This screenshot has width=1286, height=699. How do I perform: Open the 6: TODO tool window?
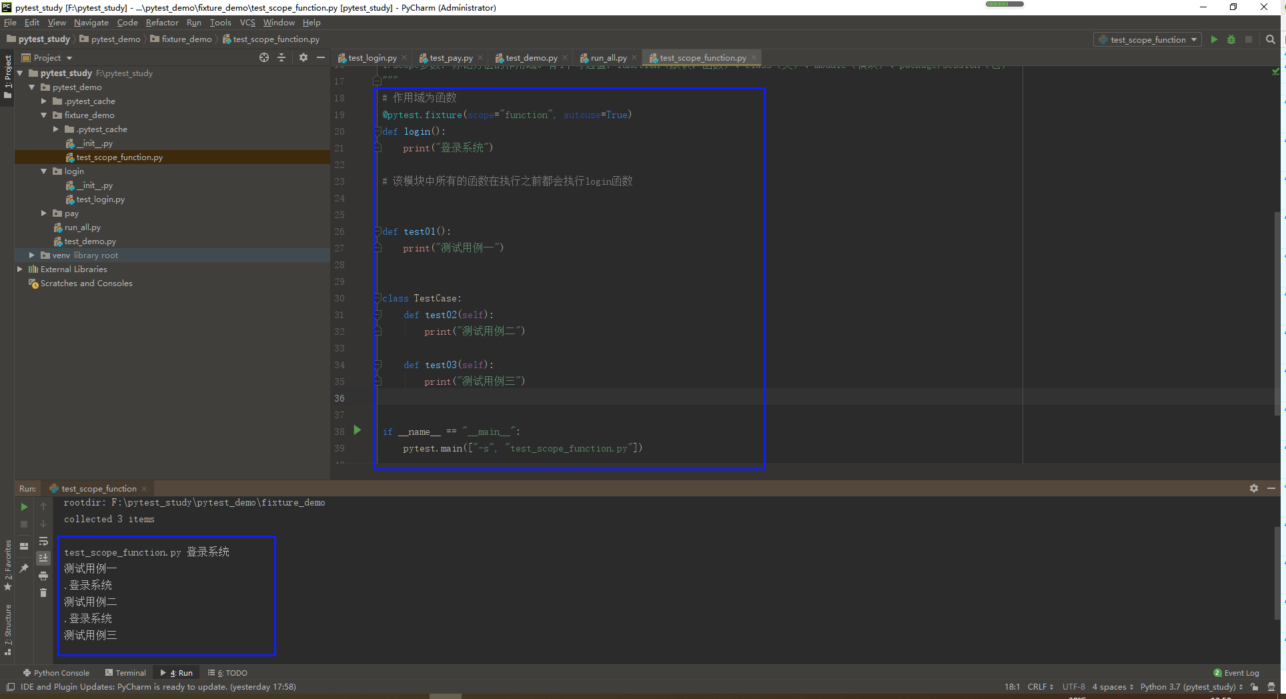(227, 673)
